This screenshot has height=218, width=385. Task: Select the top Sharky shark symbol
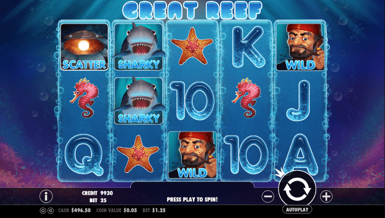click(x=139, y=47)
